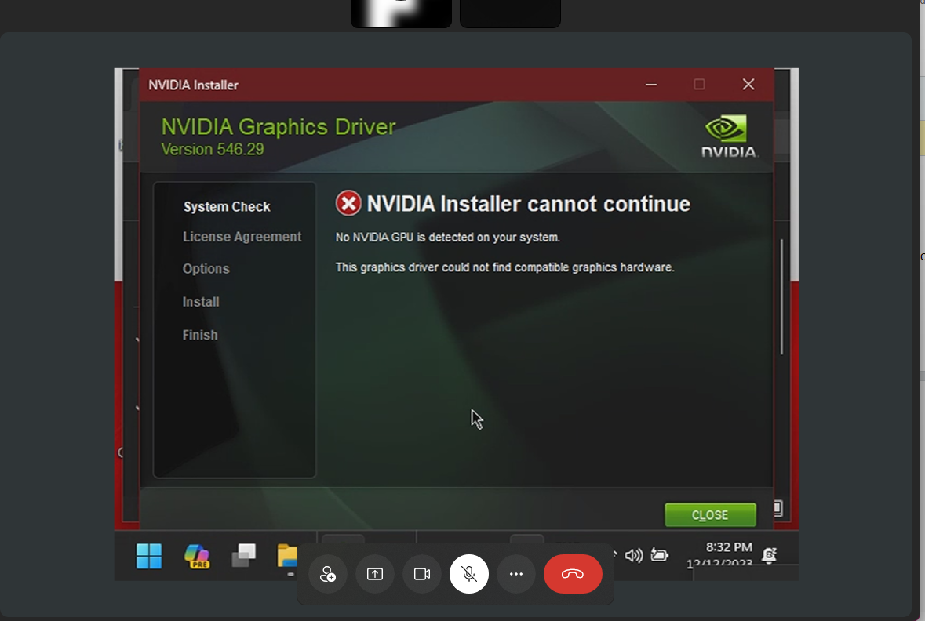
Task: Click the NVIDIA logo
Action: point(729,136)
